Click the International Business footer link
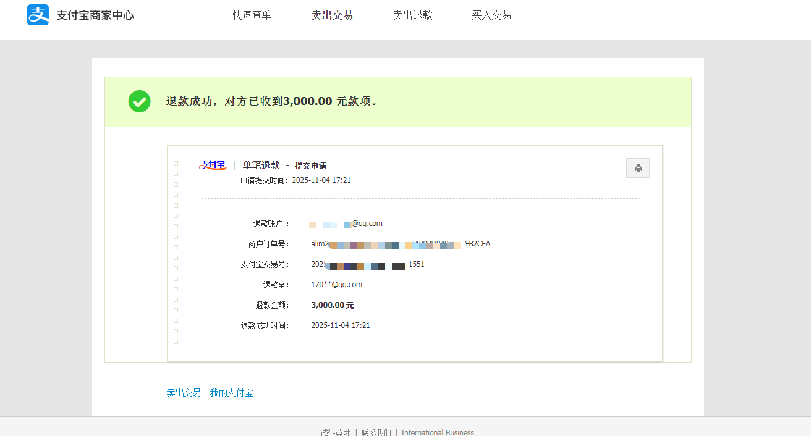Viewport: 811px width, 436px height. coord(438,432)
